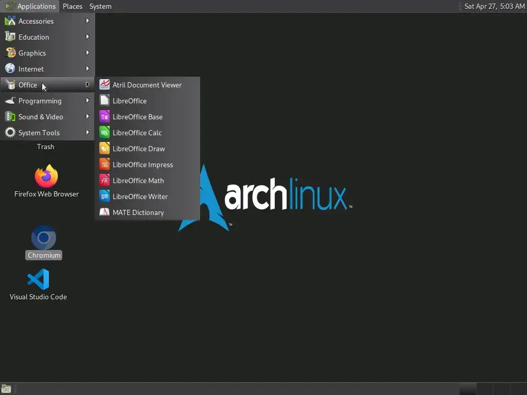Click the clock showing Sat Apr 27

pyautogui.click(x=495, y=6)
